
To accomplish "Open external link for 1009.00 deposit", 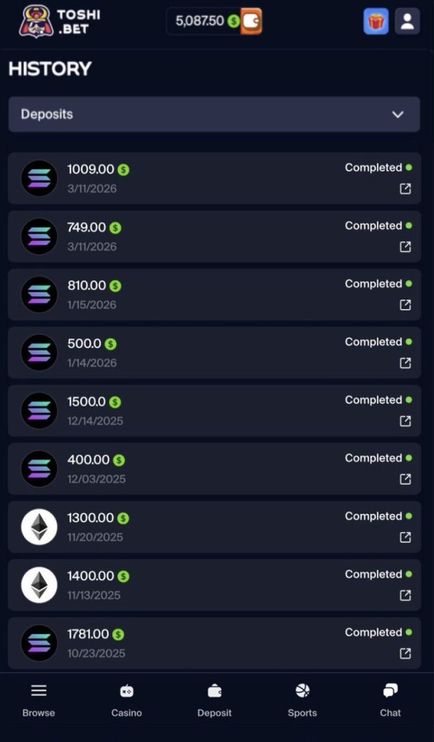I will [406, 189].
